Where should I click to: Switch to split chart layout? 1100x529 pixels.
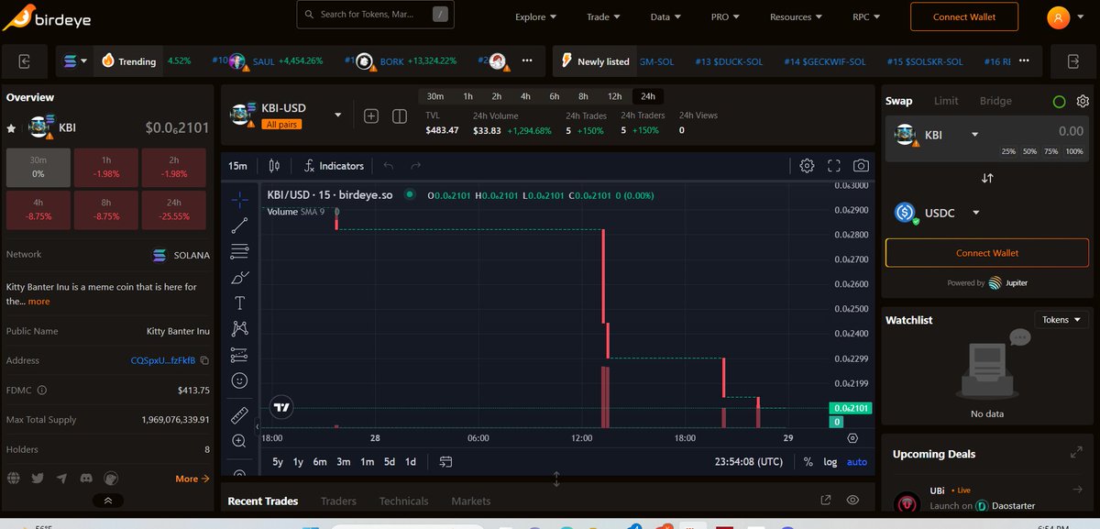click(x=400, y=116)
